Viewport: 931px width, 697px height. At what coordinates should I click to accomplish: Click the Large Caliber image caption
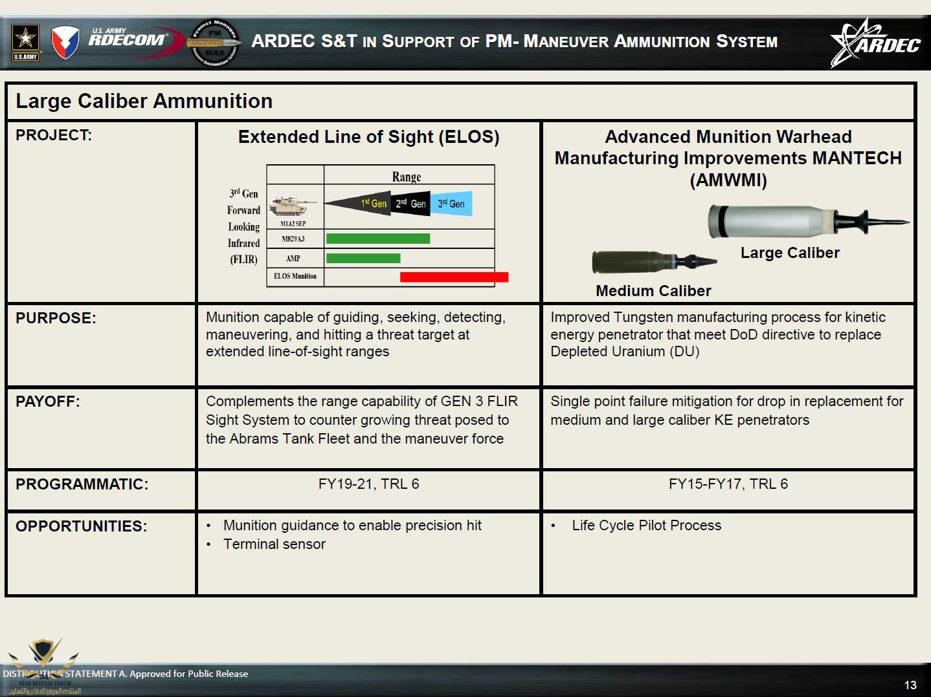(x=790, y=253)
